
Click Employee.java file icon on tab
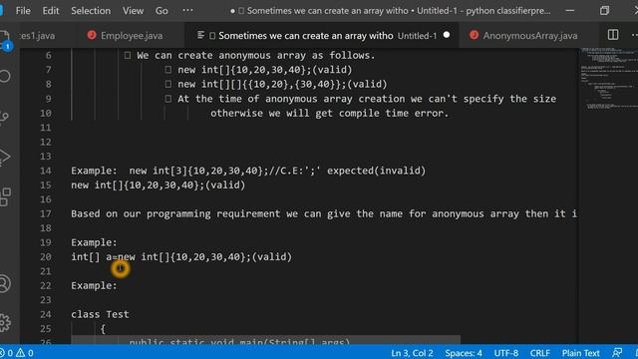tap(92, 35)
